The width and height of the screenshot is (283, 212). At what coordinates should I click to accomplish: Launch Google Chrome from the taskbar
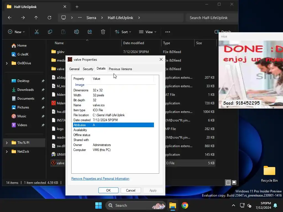[x=185, y=205]
